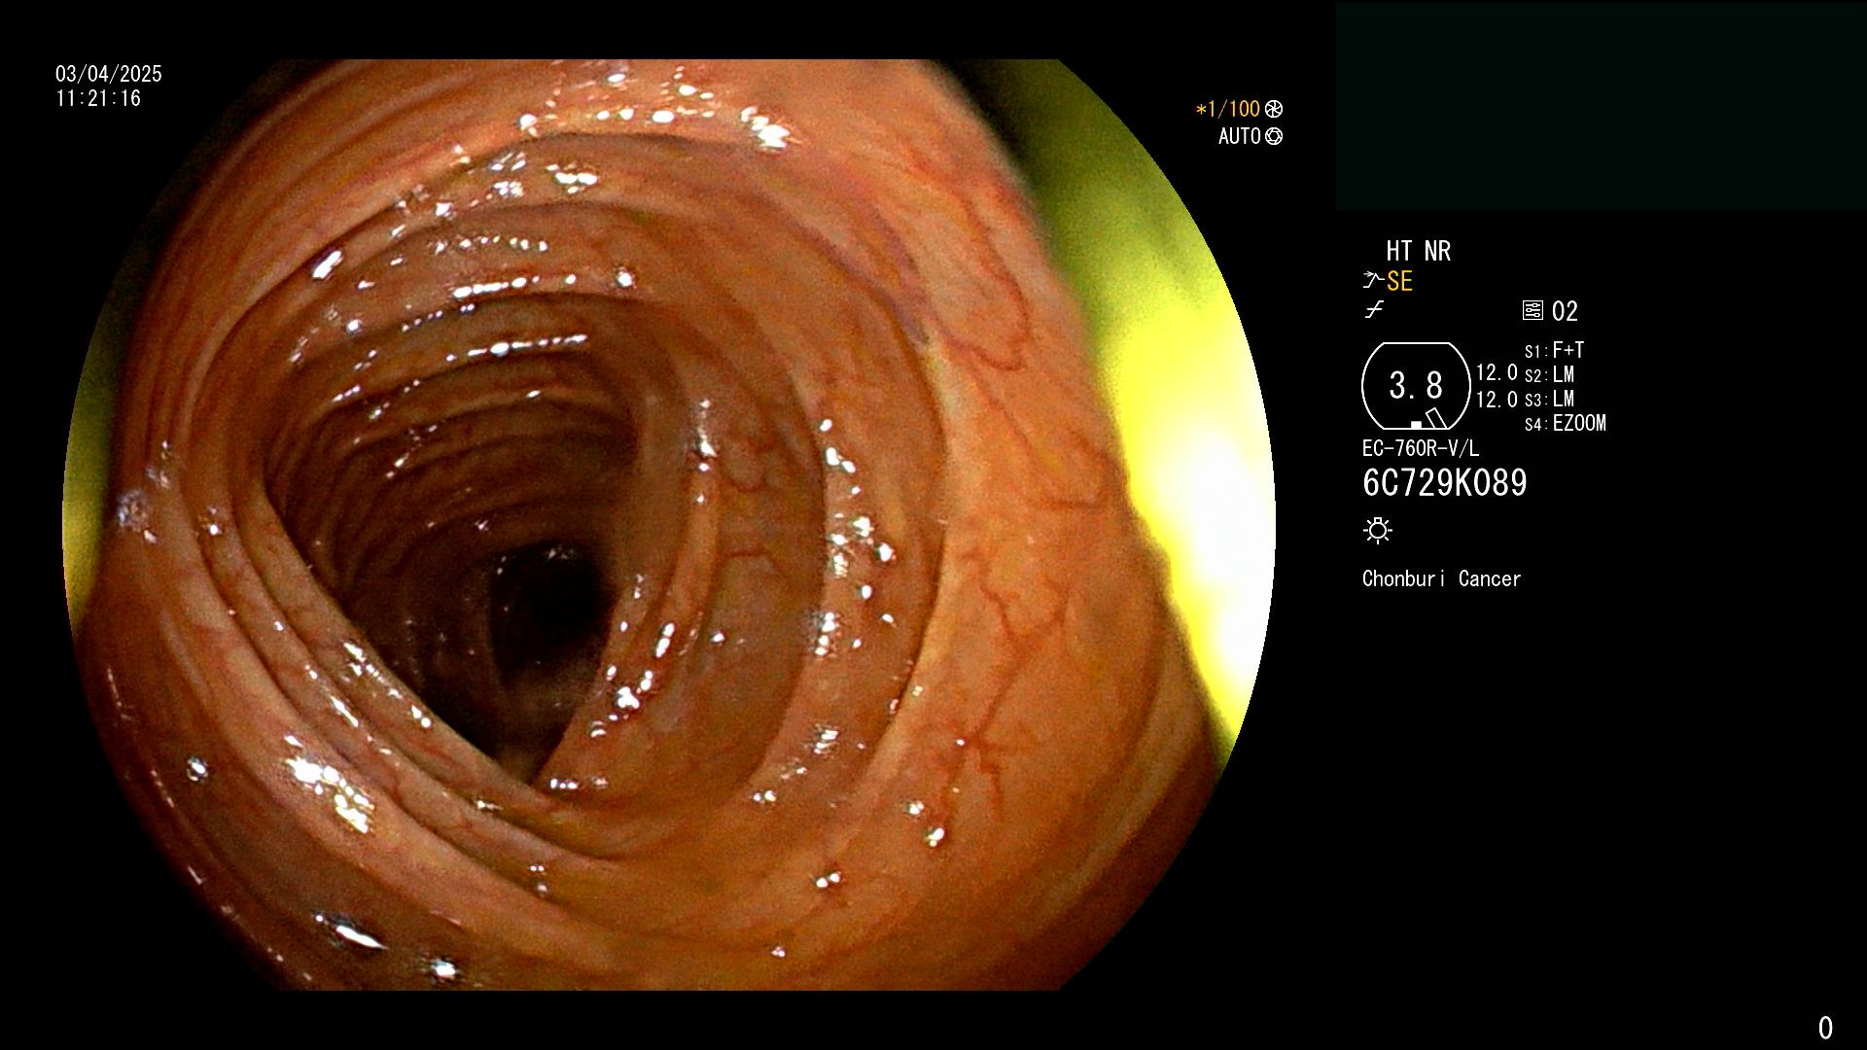Click the date text 03/04/2025
Image resolution: width=1867 pixels, height=1050 pixels.
tap(109, 74)
